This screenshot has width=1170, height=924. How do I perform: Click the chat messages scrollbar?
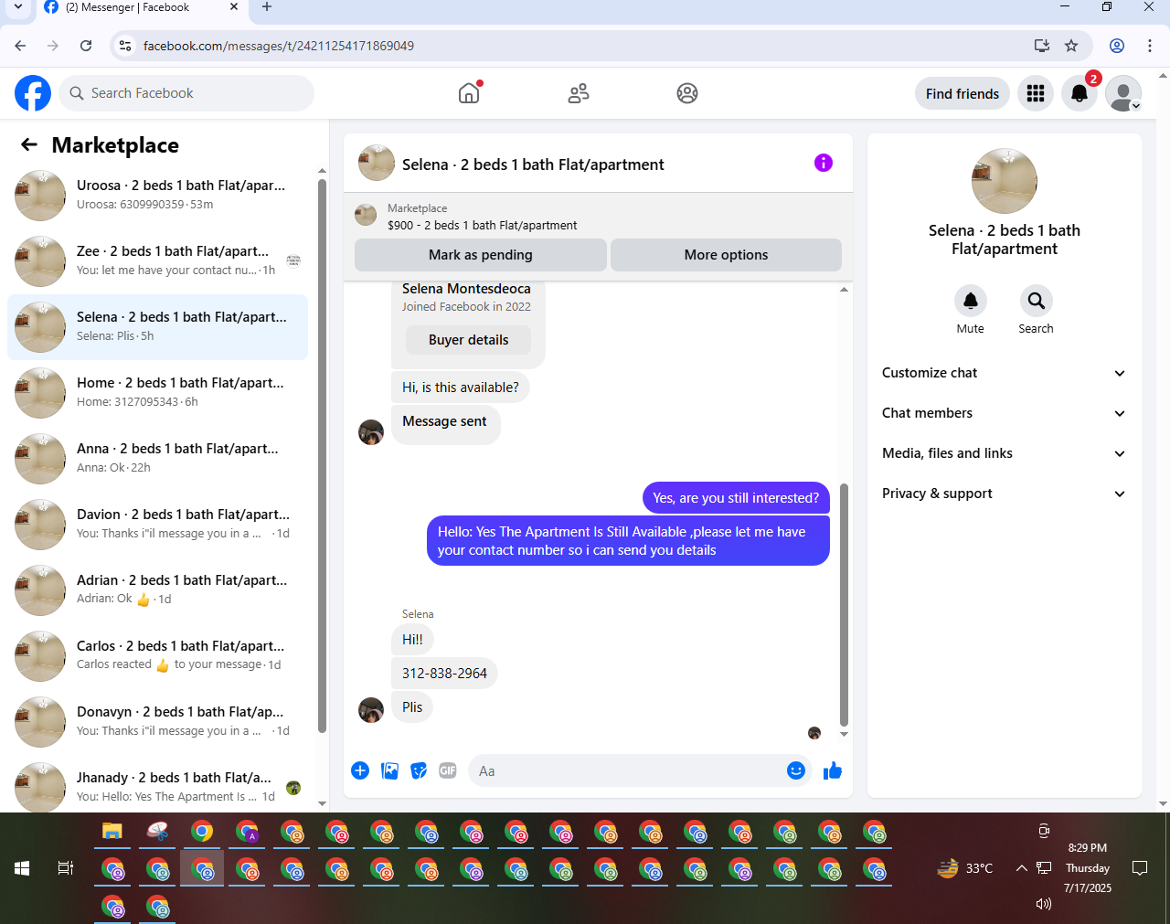pos(844,604)
